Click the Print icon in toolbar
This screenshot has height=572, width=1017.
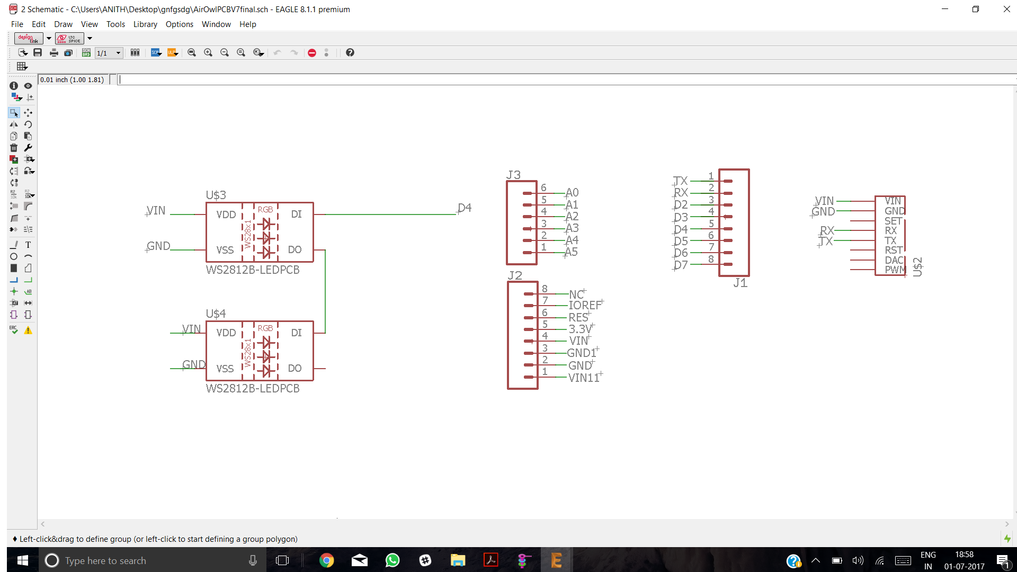pyautogui.click(x=53, y=52)
